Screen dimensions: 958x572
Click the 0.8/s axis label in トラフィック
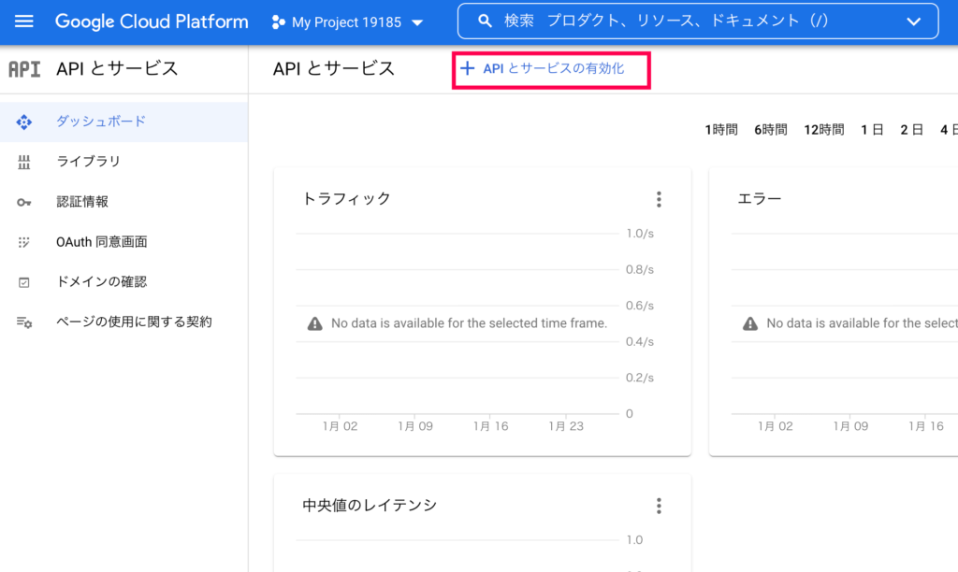pyautogui.click(x=640, y=270)
